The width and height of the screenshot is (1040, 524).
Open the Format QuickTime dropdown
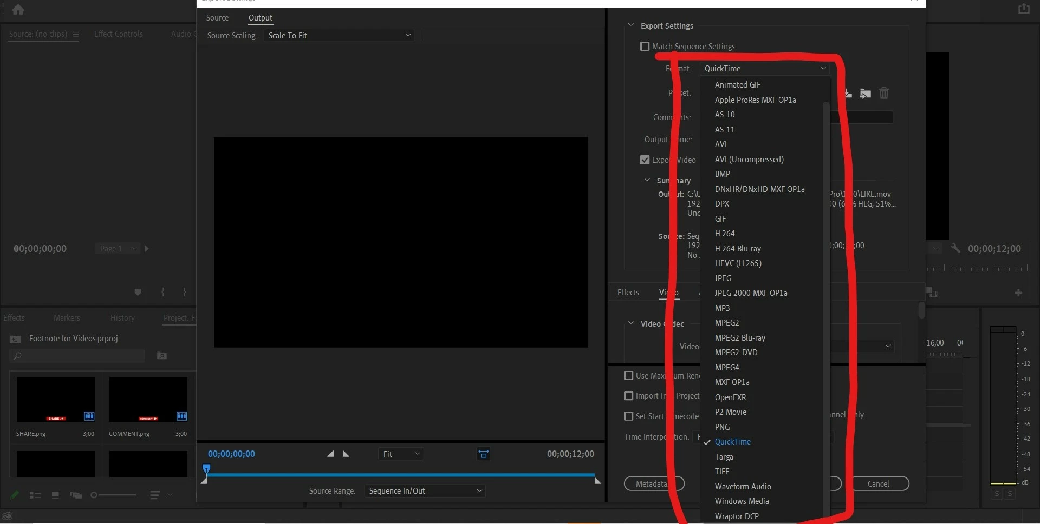coord(765,69)
